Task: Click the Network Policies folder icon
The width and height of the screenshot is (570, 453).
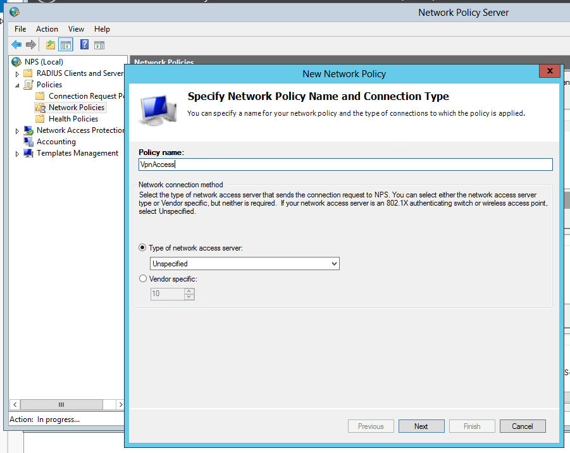Action: (x=40, y=108)
